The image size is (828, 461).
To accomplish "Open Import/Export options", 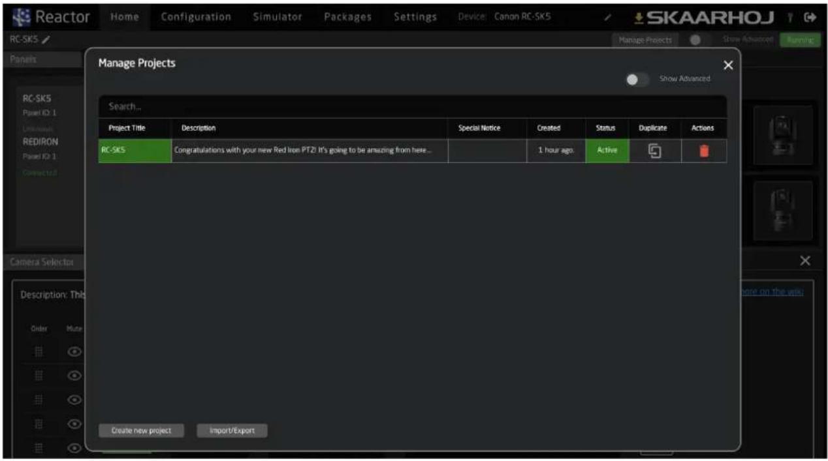I will pos(232,431).
